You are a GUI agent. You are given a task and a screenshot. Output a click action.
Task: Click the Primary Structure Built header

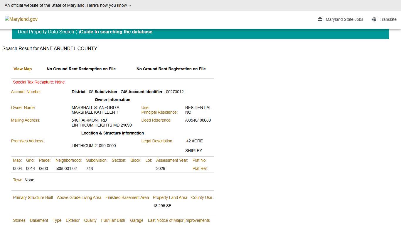[x=33, y=197]
